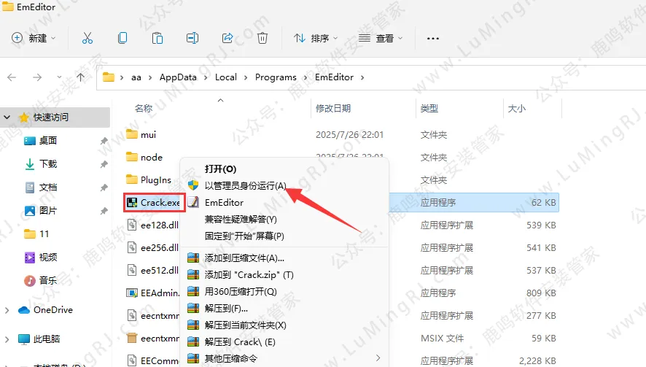Click the Delete trash icon

point(262,39)
